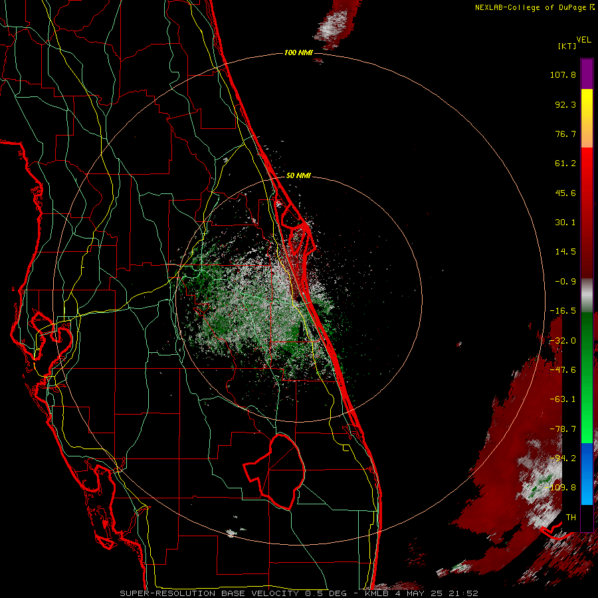This screenshot has height=598, width=598.
Task: Click the 14.5 velocity label
Action: 565,252
